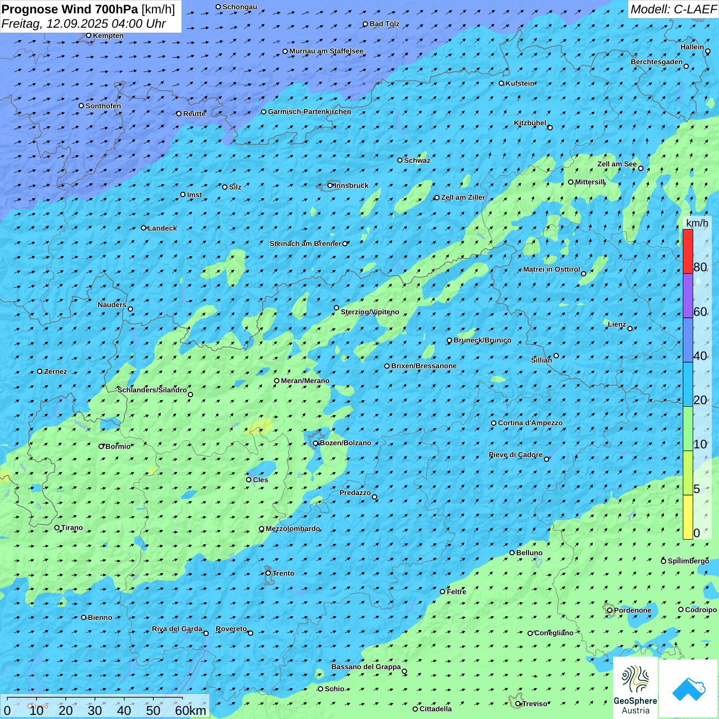719x719 pixels.
Task: Click the 'Bienno' label
Action: click(100, 617)
